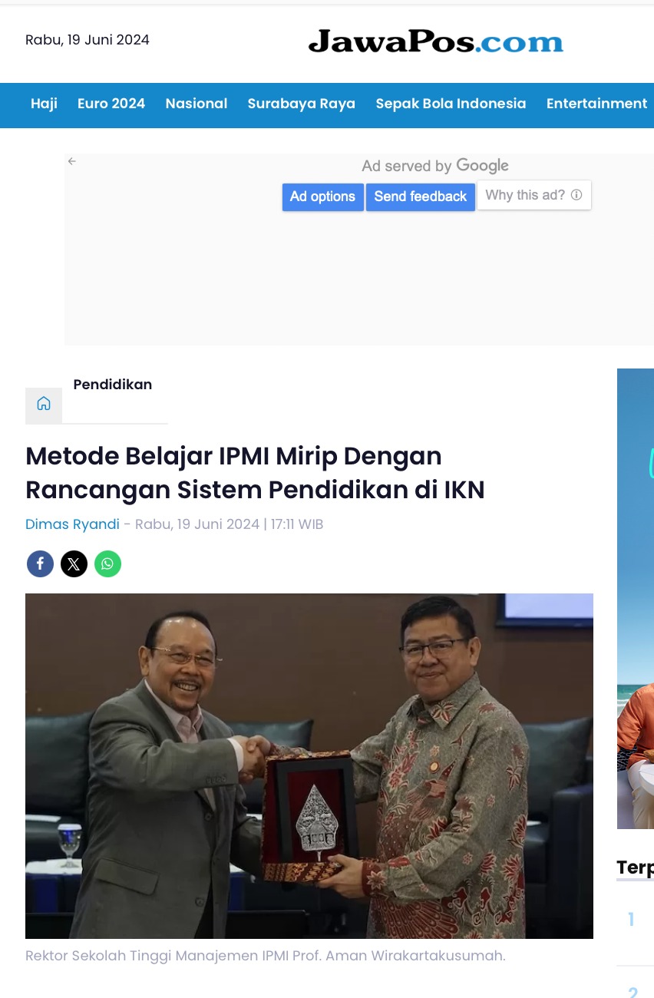654x998 pixels.
Task: Go to the Nasional section
Action: coord(197,104)
